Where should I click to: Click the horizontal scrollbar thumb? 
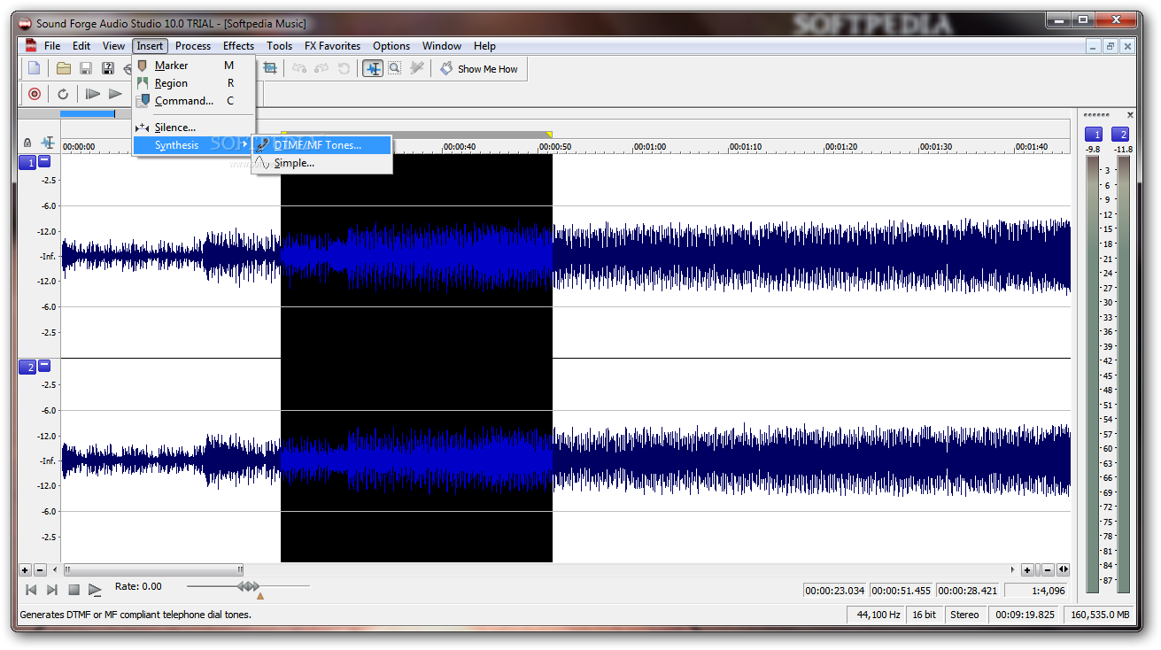point(152,570)
